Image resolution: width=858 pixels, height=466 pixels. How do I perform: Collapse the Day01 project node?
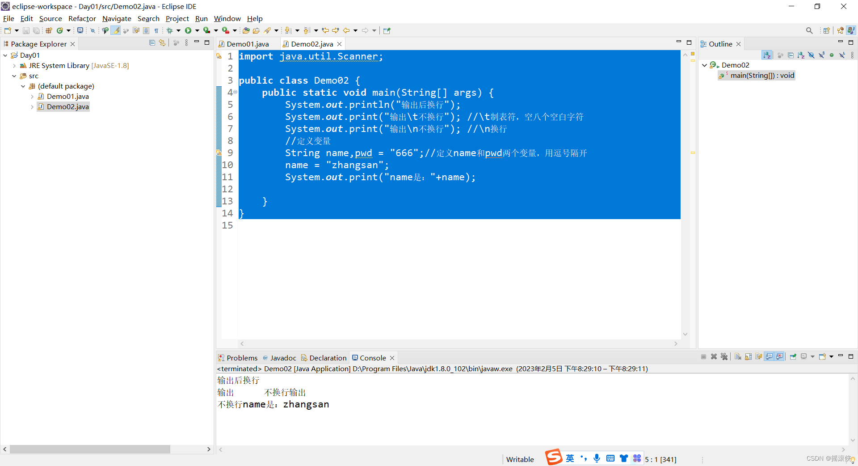coord(5,55)
